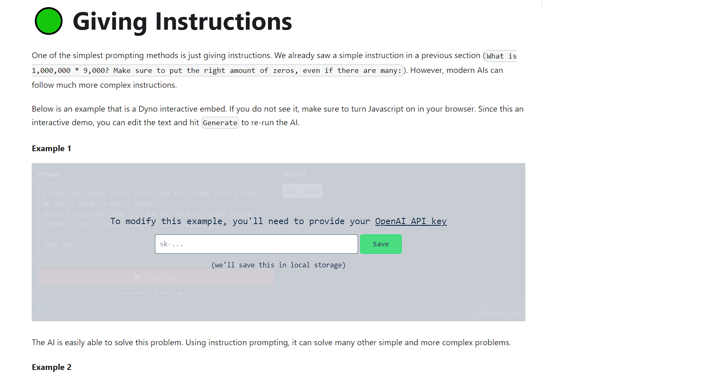This screenshot has height=379, width=717.
Task: Click the Example 1 heading above the demo
Action: coord(51,148)
